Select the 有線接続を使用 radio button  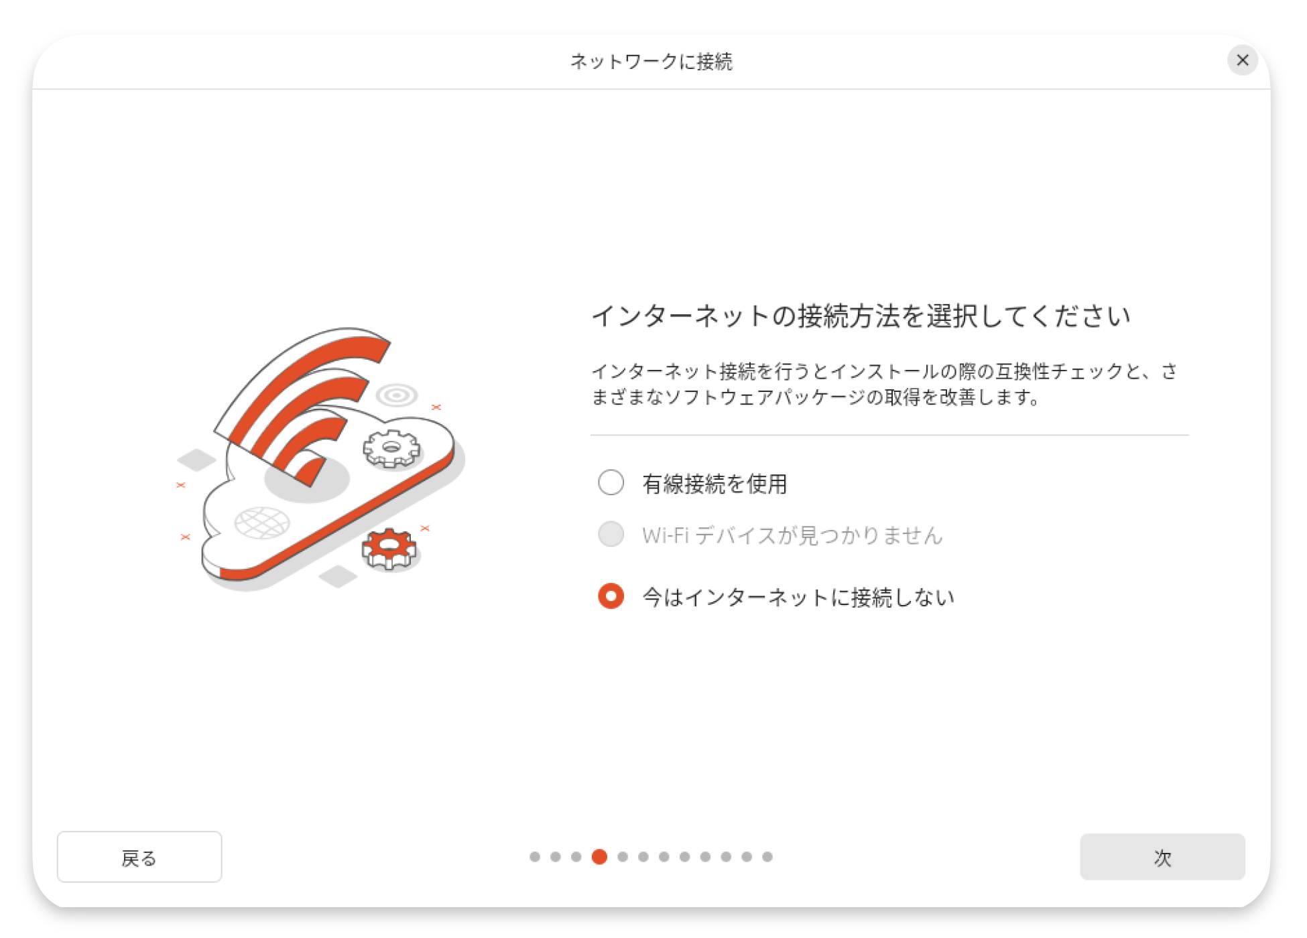pyautogui.click(x=611, y=482)
